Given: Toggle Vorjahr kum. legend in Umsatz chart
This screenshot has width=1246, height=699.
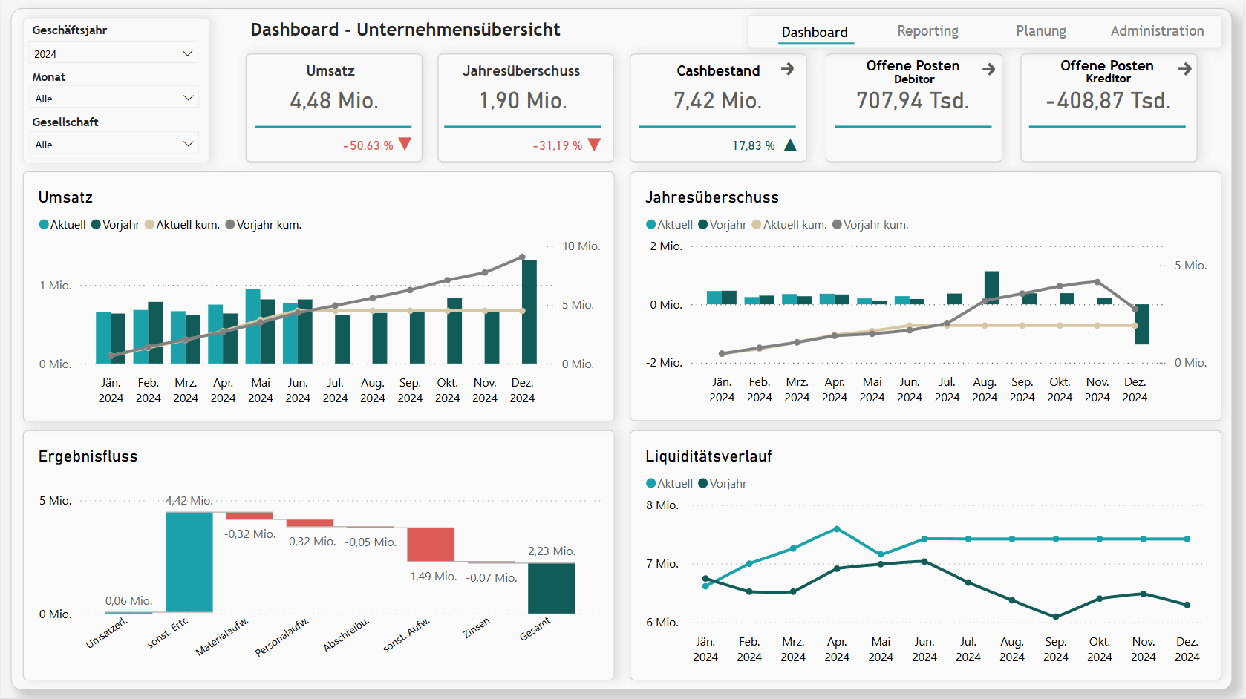Looking at the screenshot, I should (x=264, y=225).
